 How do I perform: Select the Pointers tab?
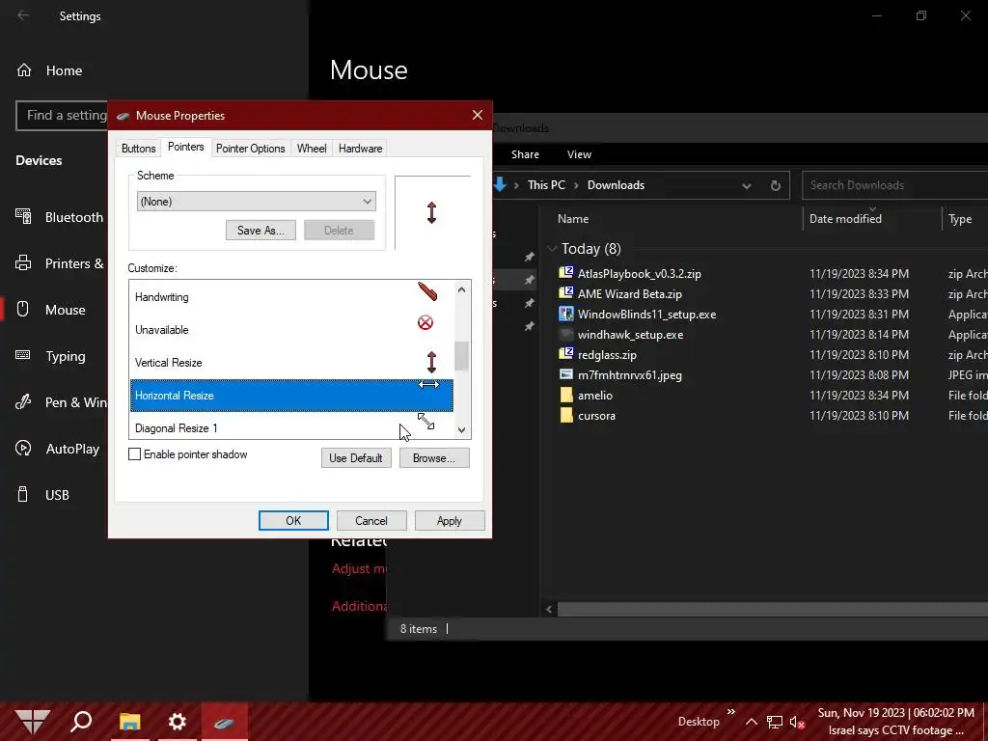(186, 147)
